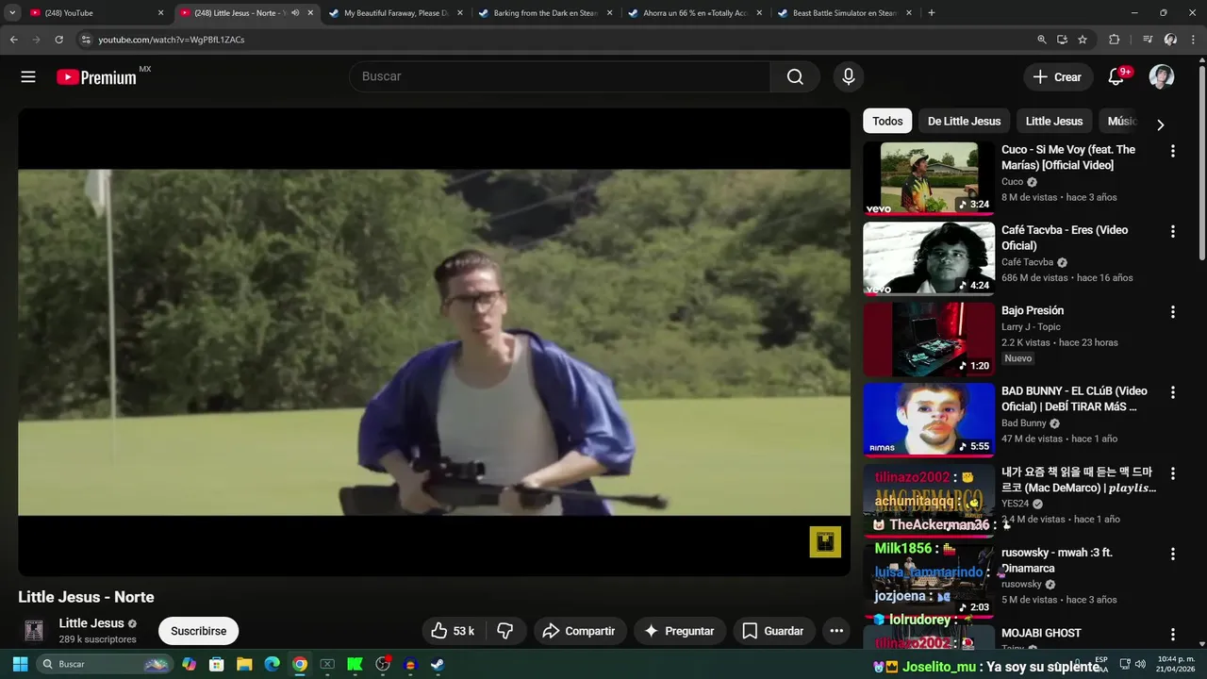The width and height of the screenshot is (1207, 679).
Task: Open options for rusowsky - mwah :3
Action: coord(1172,554)
